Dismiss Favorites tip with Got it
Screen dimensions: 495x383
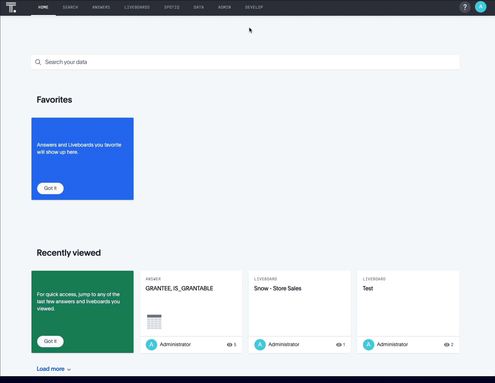[x=50, y=188]
